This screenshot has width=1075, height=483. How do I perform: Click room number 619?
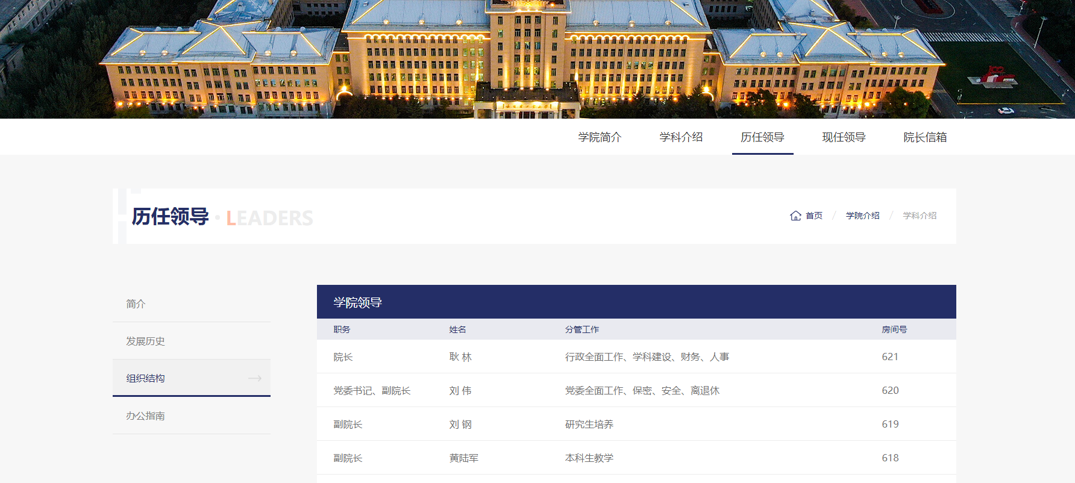890,425
